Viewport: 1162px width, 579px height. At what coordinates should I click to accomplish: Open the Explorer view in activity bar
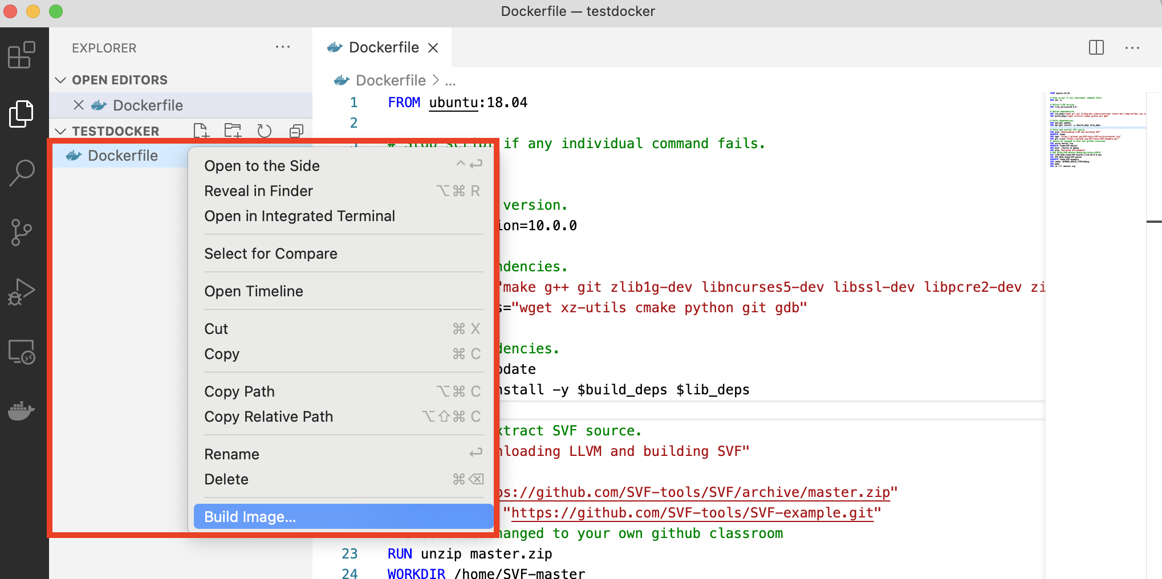22,113
